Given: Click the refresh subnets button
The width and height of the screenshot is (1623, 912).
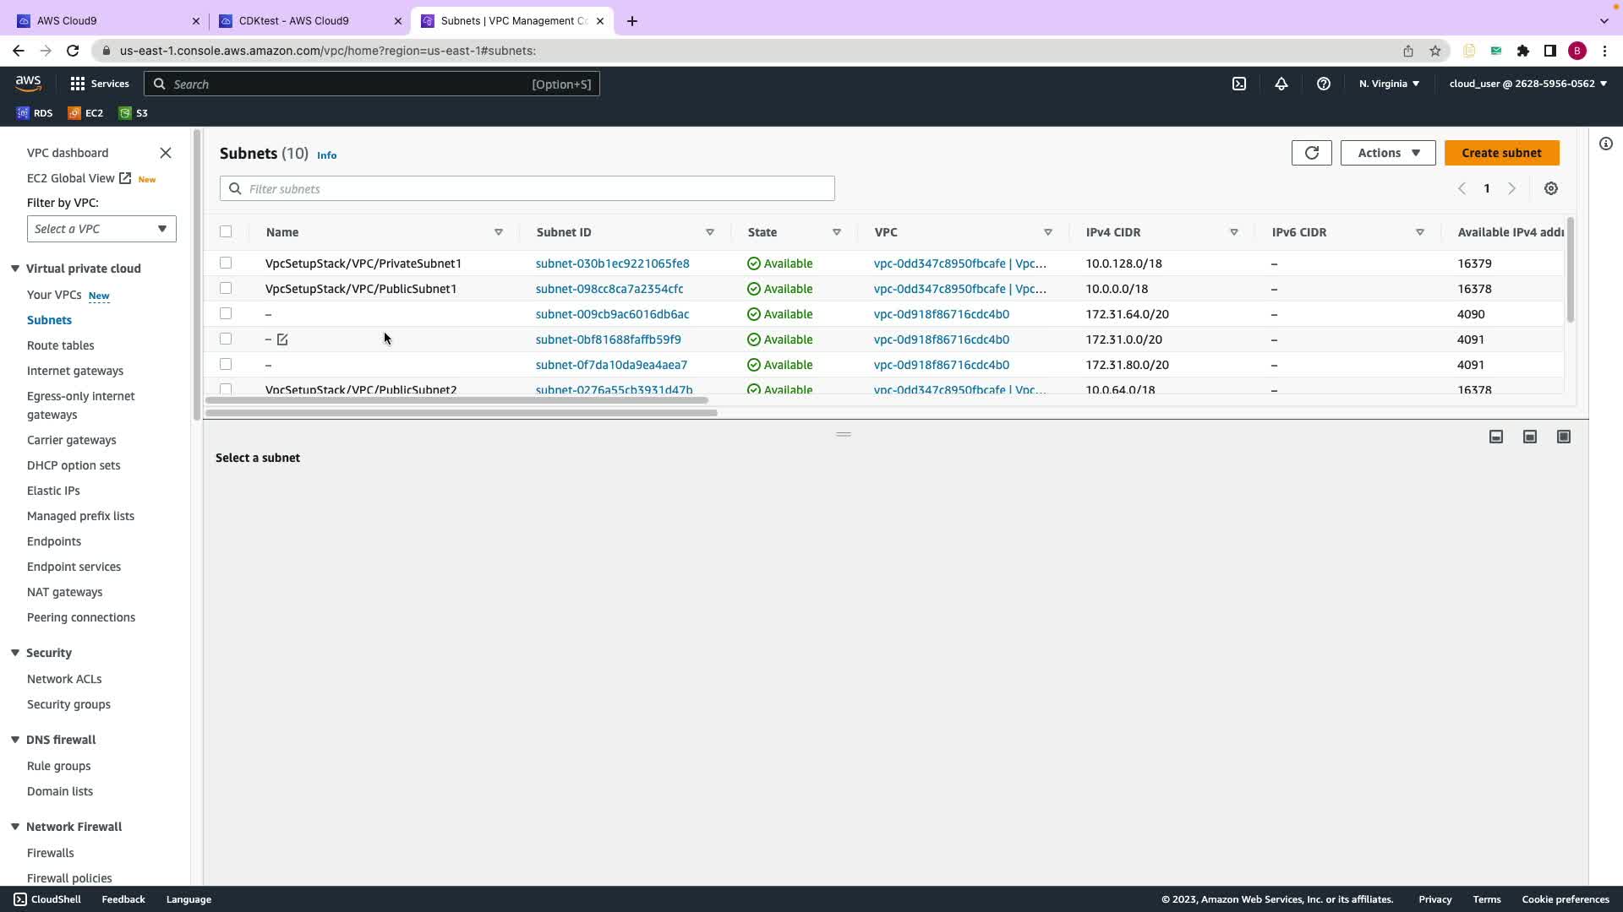Looking at the screenshot, I should coord(1311,153).
